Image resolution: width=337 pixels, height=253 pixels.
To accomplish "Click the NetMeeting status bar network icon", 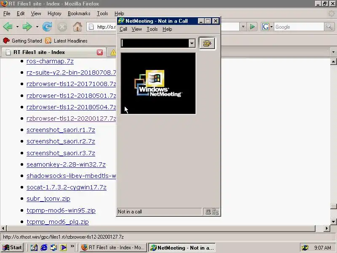I will [215, 212].
